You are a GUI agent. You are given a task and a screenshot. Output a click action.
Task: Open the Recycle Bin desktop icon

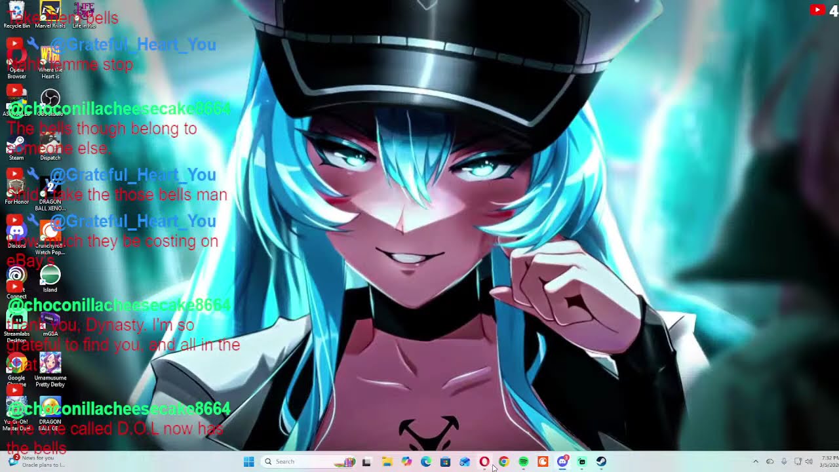pos(16,14)
